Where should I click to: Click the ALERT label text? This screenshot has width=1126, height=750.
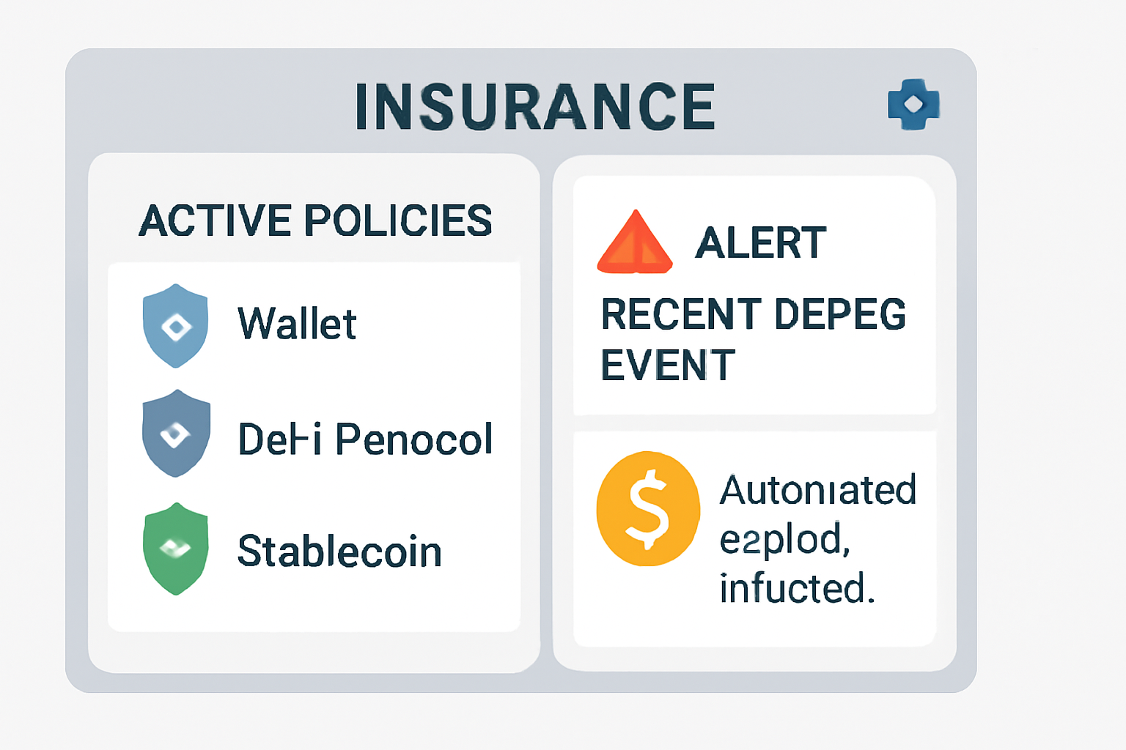point(760,243)
